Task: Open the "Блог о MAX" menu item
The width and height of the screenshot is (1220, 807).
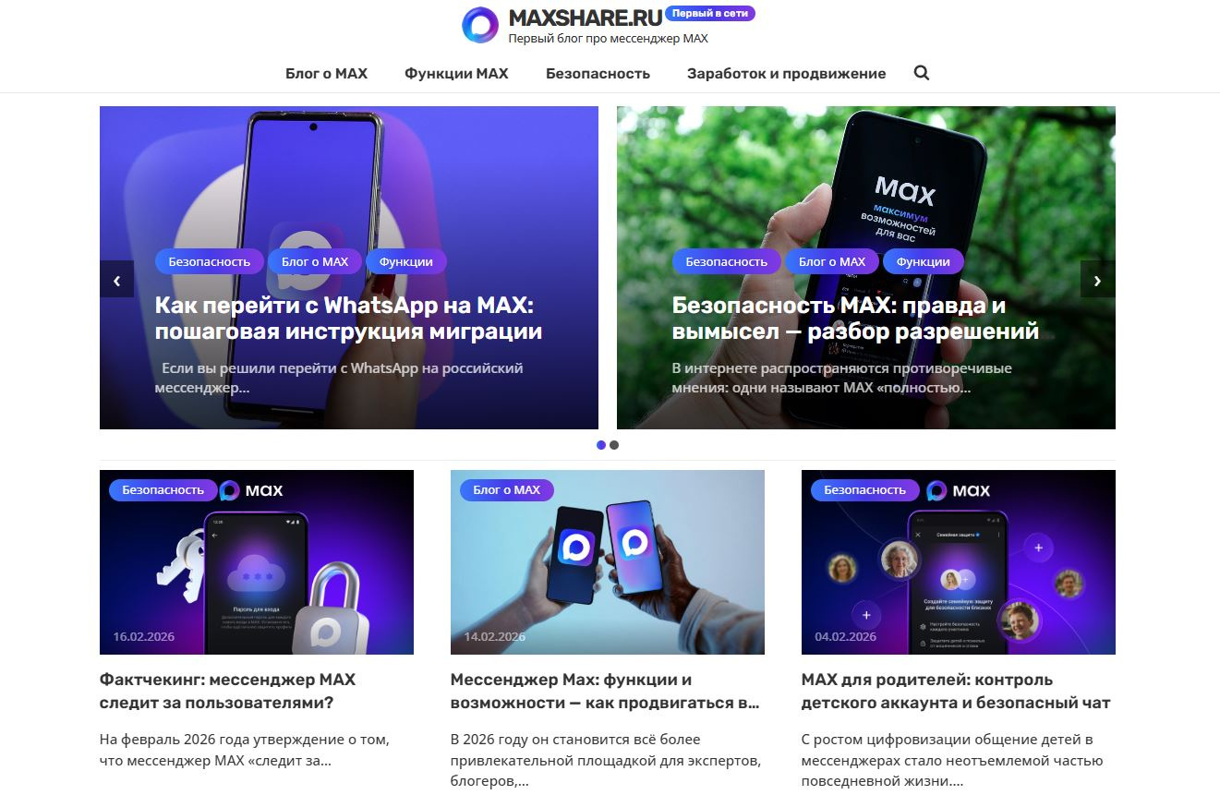Action: [326, 74]
